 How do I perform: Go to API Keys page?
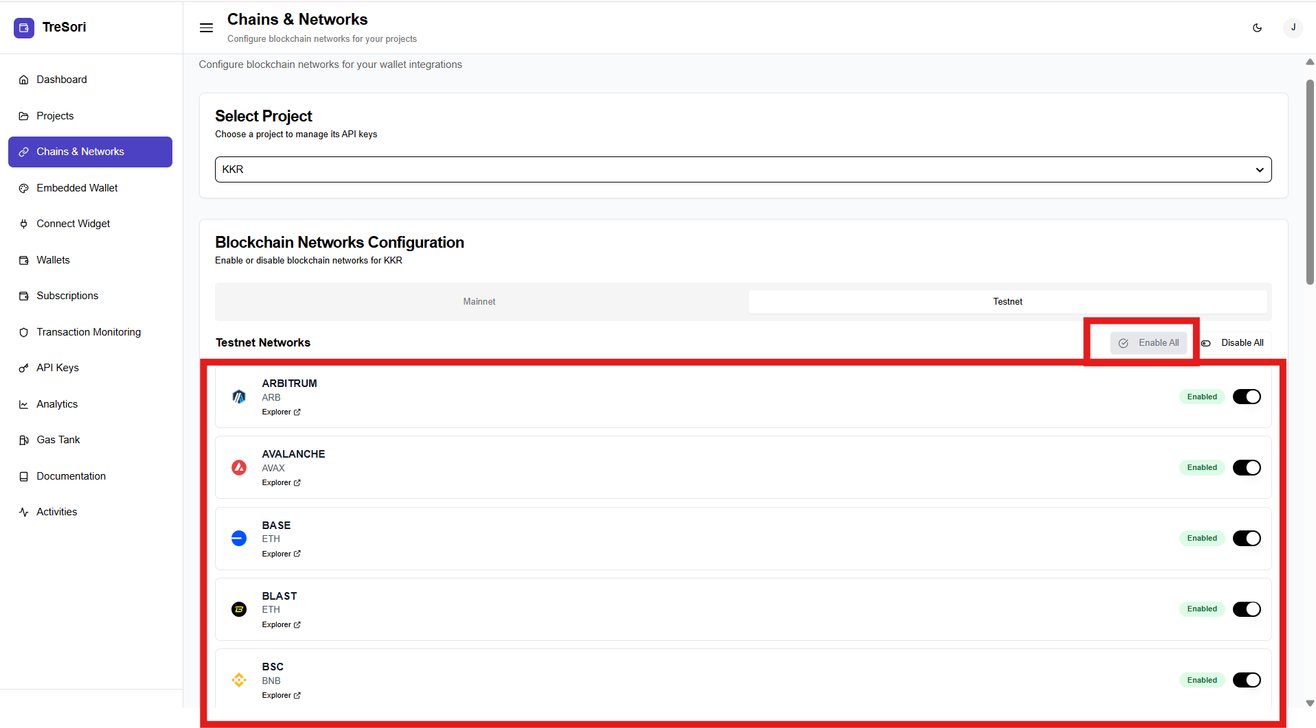[x=58, y=368]
